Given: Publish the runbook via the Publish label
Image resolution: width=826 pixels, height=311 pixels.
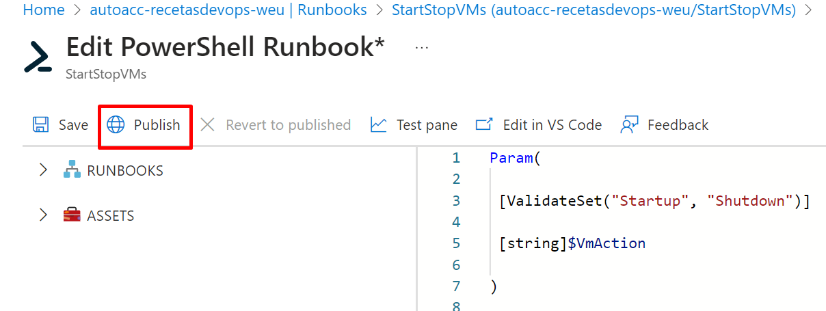Looking at the screenshot, I should pyautogui.click(x=157, y=125).
